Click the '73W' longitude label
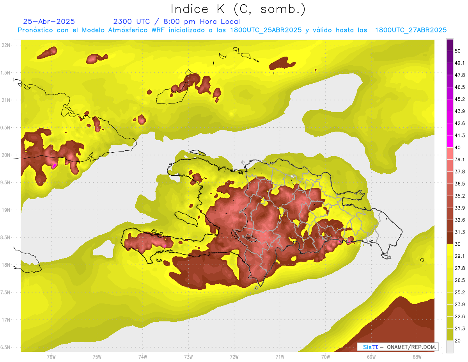 tap(188, 357)
